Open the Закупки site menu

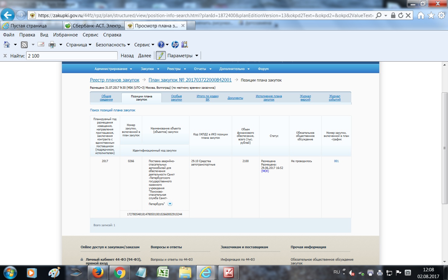click(x=150, y=69)
